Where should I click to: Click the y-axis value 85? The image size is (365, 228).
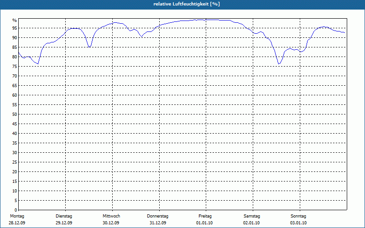click(15, 47)
